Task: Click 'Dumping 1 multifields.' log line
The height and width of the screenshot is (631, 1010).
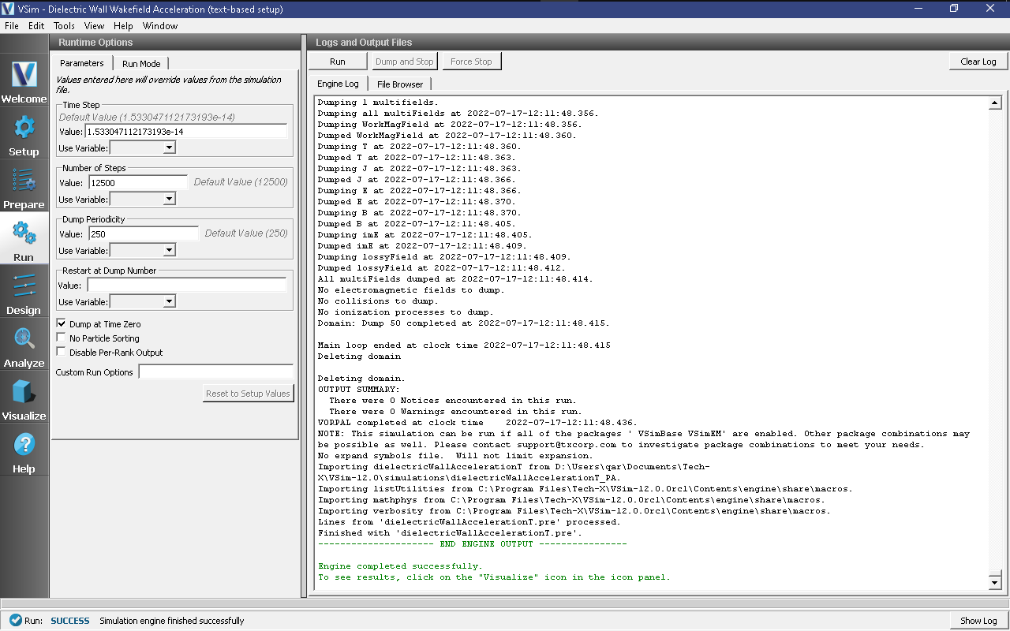Action: pyautogui.click(x=378, y=103)
